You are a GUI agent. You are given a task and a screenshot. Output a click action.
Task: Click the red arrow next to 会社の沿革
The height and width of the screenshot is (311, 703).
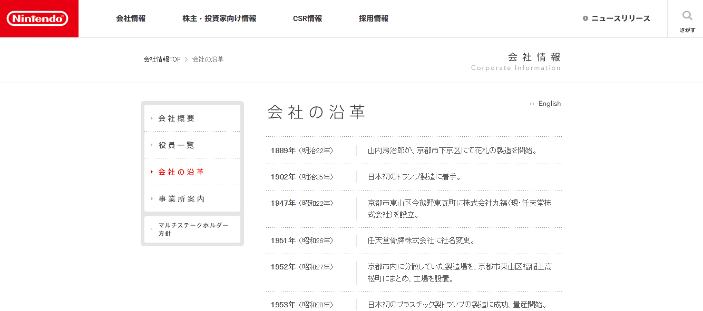point(152,172)
